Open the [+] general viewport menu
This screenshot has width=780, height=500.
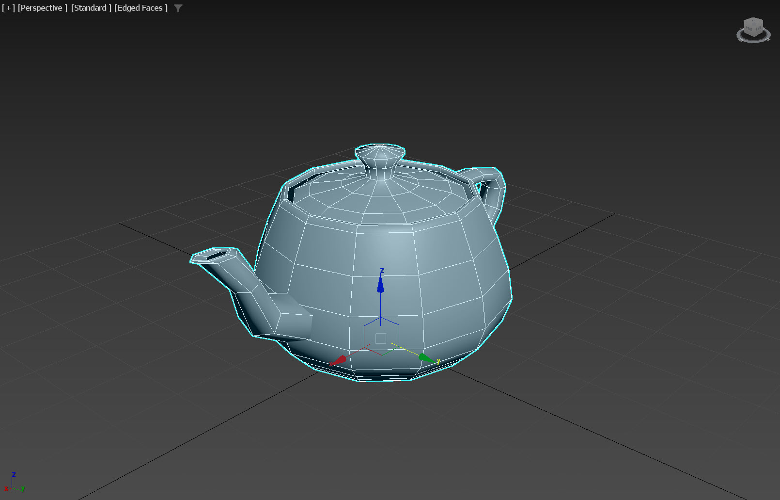(8, 8)
